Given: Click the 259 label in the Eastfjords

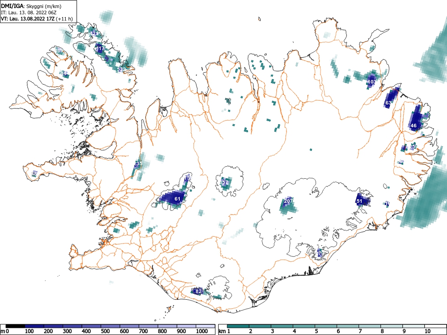Looking at the screenshot, I should 413,147.
